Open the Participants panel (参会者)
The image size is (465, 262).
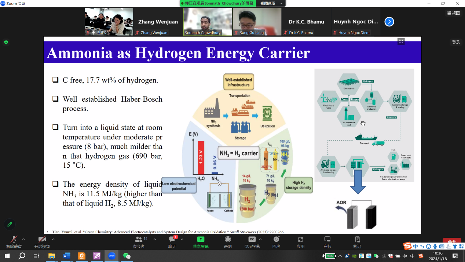pos(139,241)
